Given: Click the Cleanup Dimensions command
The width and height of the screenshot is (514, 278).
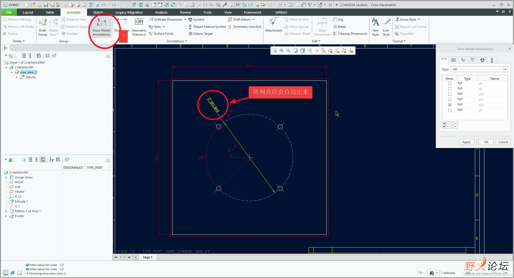Looking at the screenshot, I should pos(350,34).
